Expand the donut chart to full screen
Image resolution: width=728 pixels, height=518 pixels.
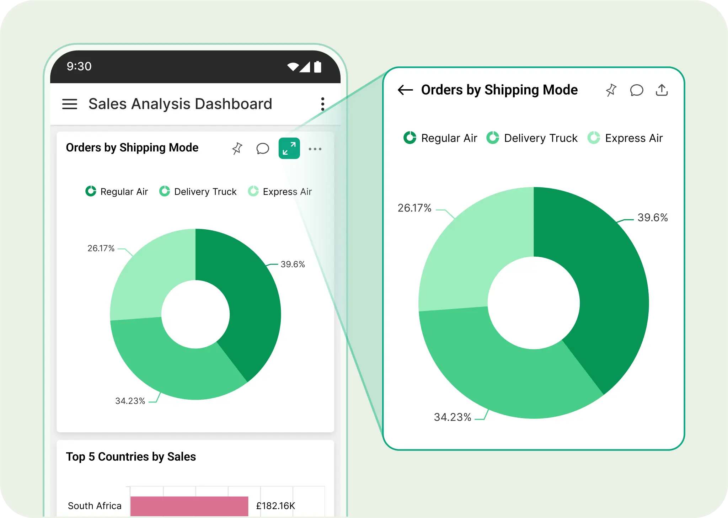pos(289,148)
